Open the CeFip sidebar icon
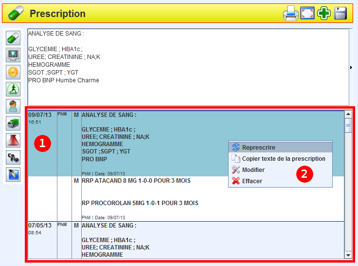 (13, 157)
